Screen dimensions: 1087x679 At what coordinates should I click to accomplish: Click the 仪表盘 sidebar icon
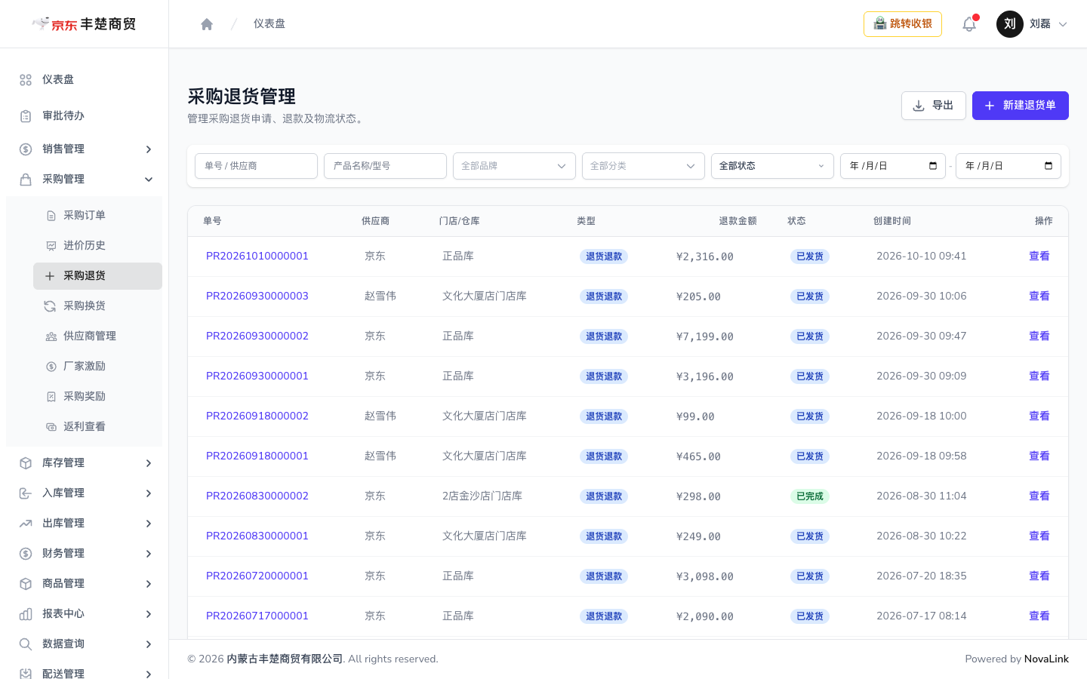click(x=26, y=80)
